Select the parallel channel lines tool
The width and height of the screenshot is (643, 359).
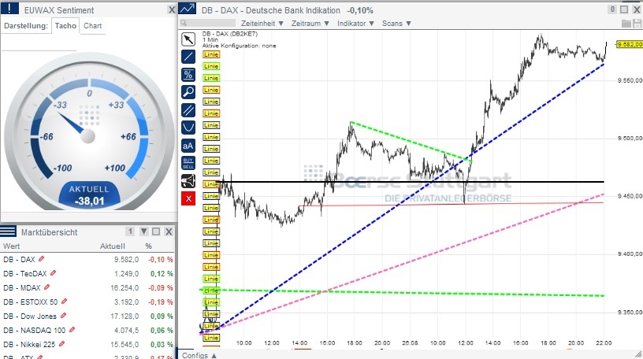pos(188,110)
